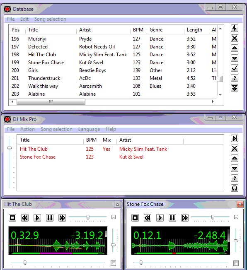Open File menu in Database window
The height and width of the screenshot is (270, 247).
click(x=11, y=19)
